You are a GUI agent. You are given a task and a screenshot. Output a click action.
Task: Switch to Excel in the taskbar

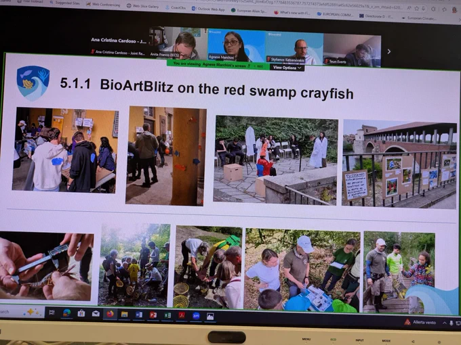click(167, 315)
